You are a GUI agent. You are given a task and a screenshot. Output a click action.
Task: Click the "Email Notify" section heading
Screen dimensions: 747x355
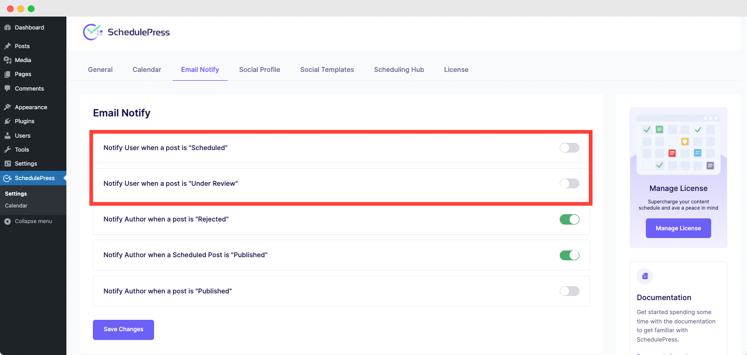121,113
